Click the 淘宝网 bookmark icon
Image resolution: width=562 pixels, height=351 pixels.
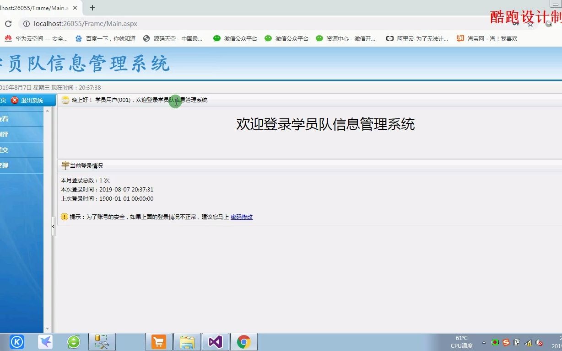[x=460, y=38]
